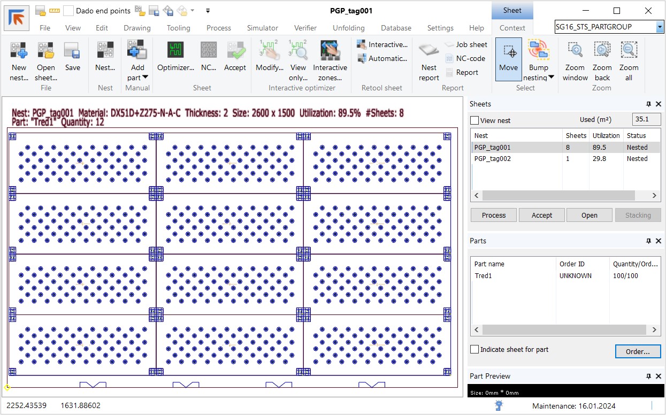Tick Indicate sheet for part checkbox

(474, 349)
